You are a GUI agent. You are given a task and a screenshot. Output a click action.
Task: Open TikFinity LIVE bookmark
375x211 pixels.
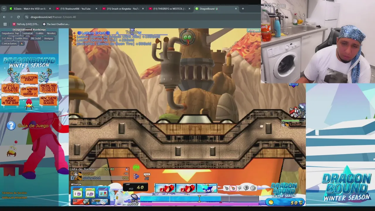click(x=25, y=24)
